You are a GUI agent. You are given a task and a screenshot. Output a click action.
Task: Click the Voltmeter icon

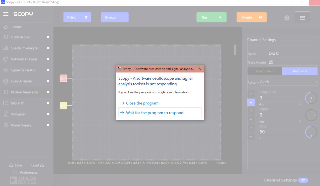click(x=6, y=114)
